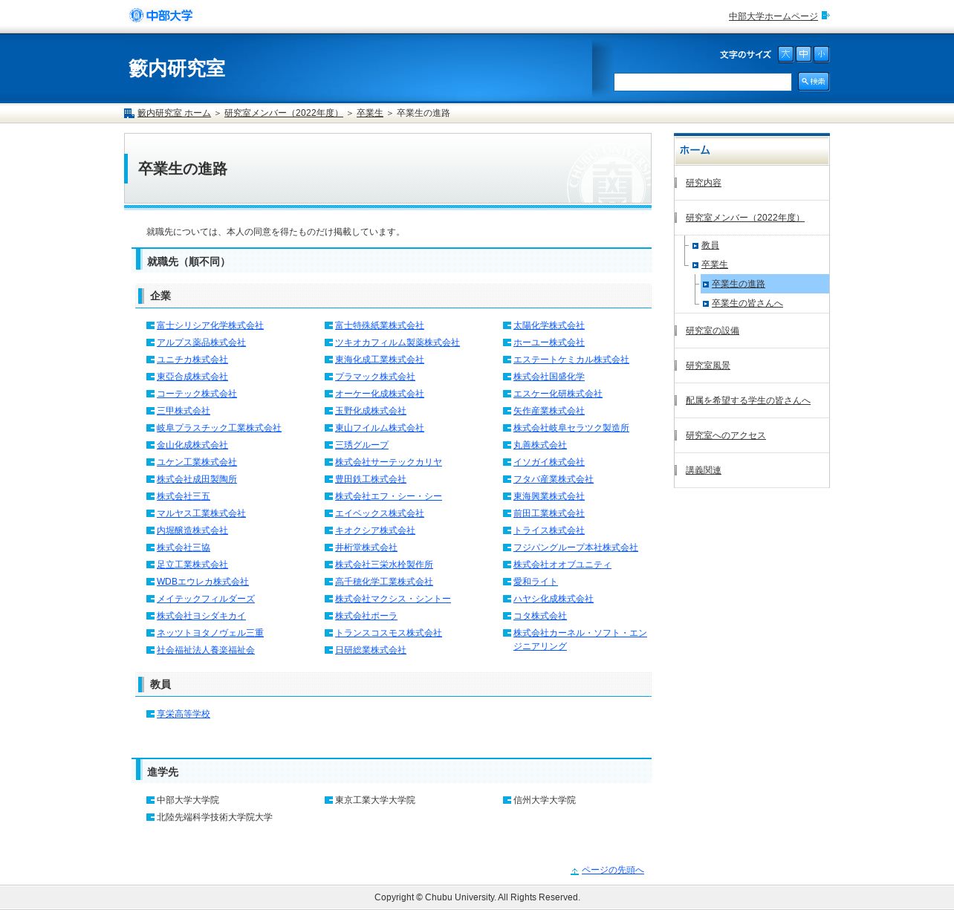Set font size to medium (中)

pyautogui.click(x=803, y=54)
